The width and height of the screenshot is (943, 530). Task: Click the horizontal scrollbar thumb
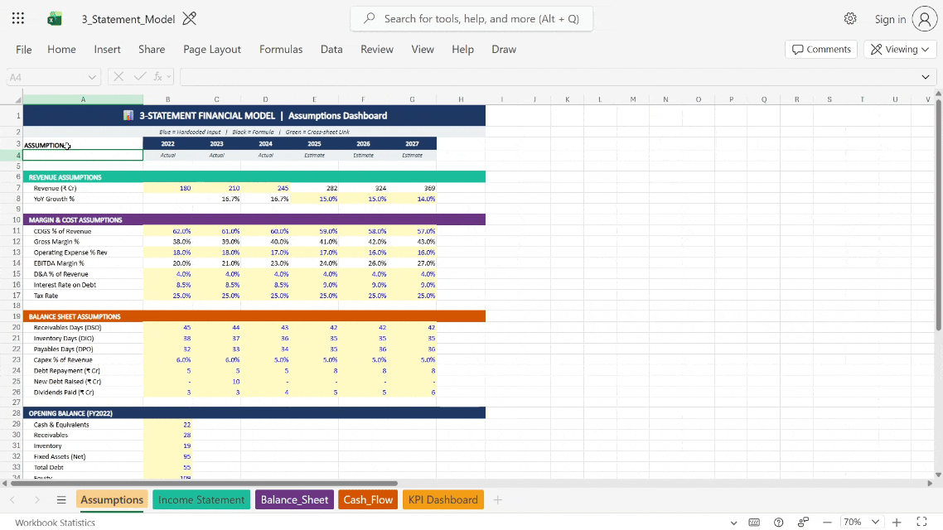[204, 483]
